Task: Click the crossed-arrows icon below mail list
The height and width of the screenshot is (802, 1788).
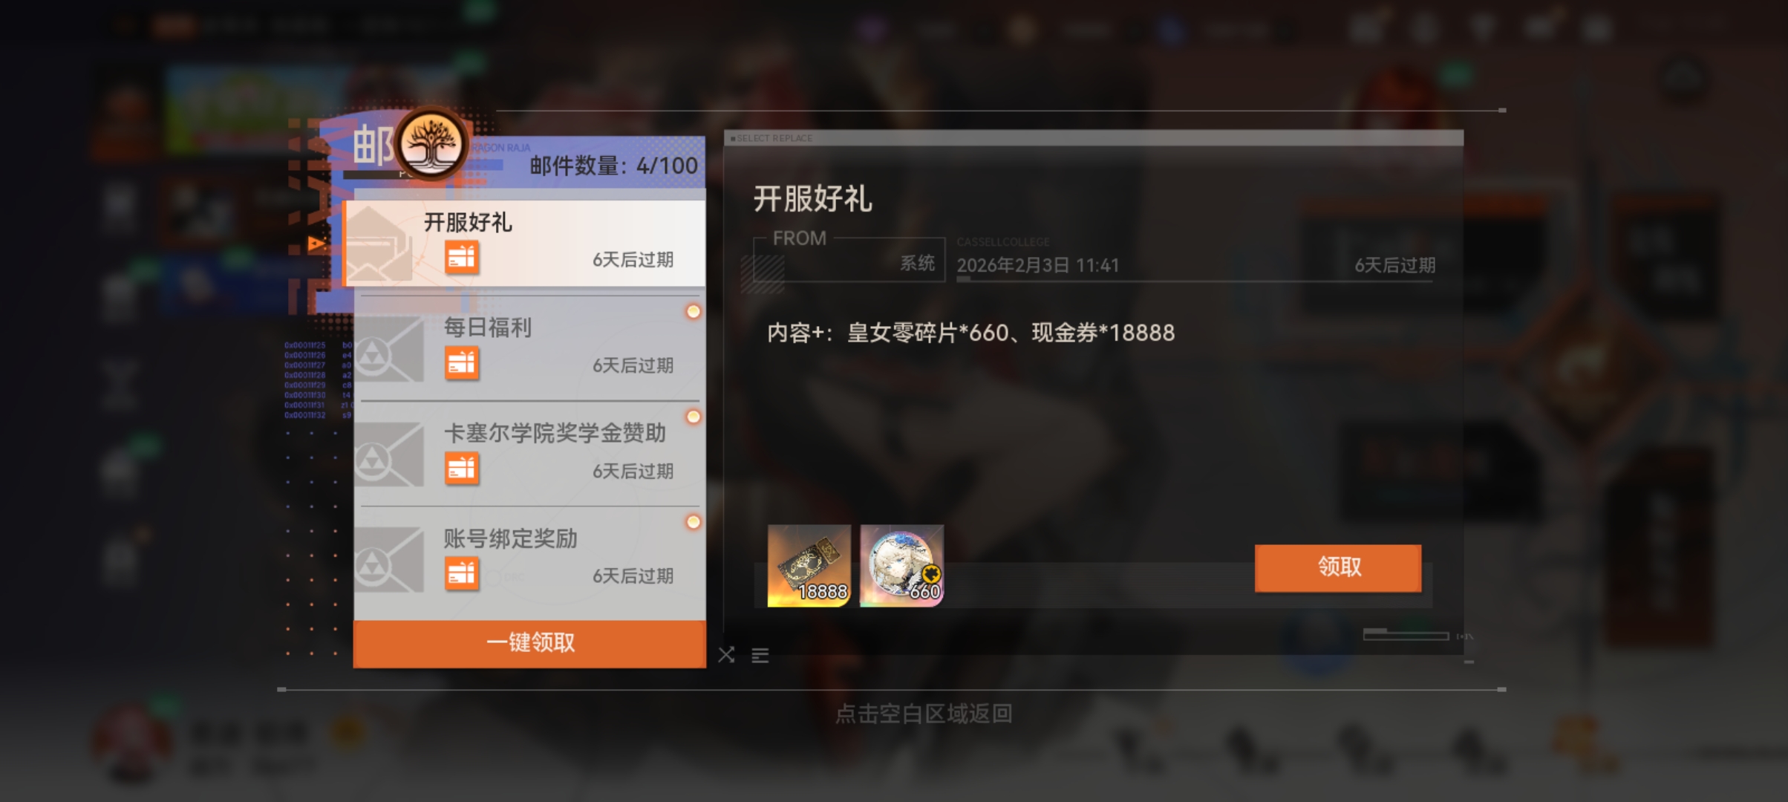Action: click(726, 655)
